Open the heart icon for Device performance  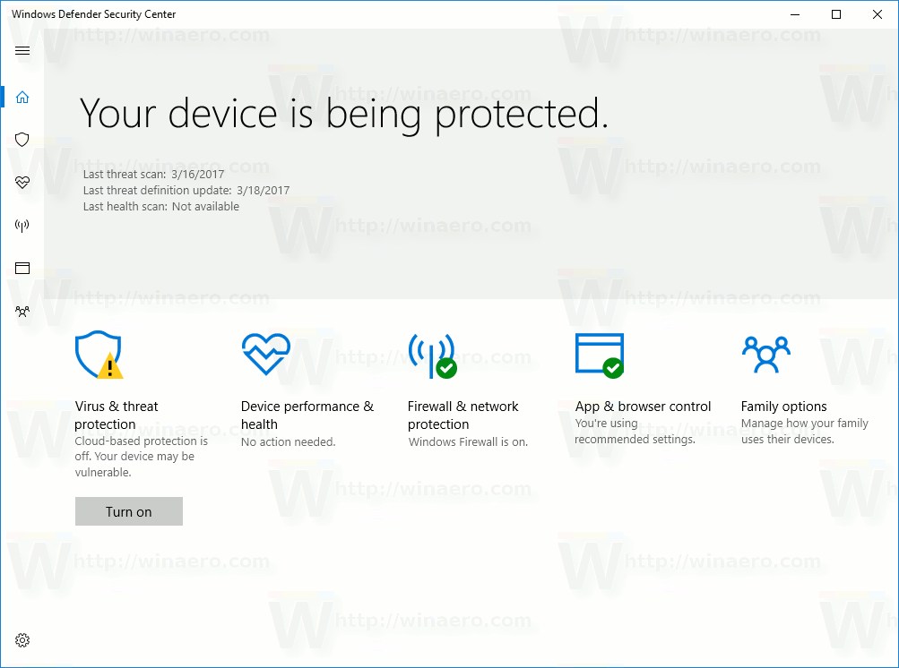point(22,183)
